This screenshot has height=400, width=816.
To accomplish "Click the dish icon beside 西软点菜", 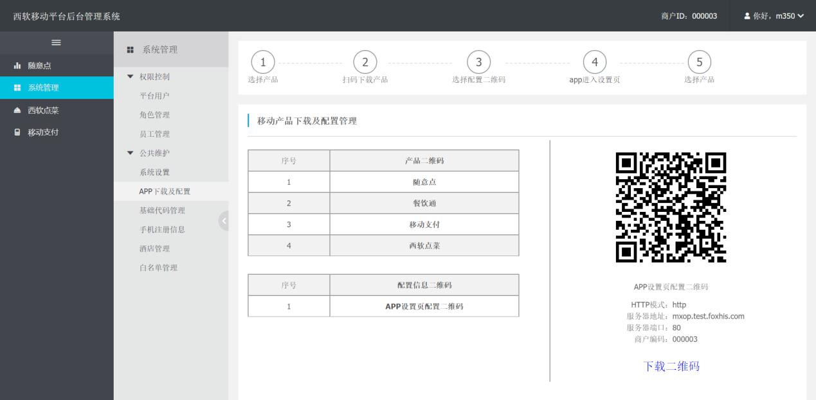I will click(17, 110).
